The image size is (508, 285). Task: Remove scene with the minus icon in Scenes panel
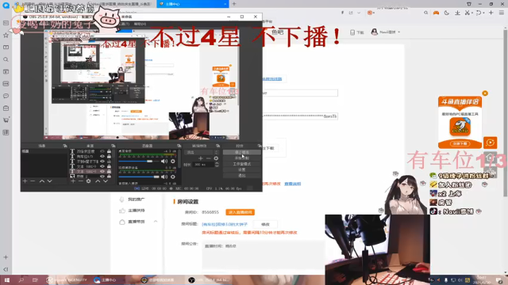pyautogui.click(x=33, y=181)
